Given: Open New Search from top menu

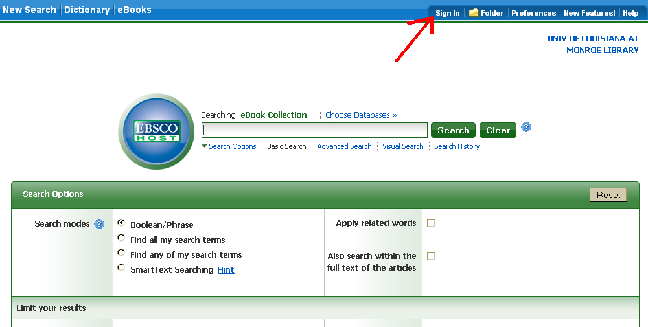Looking at the screenshot, I should point(29,10).
